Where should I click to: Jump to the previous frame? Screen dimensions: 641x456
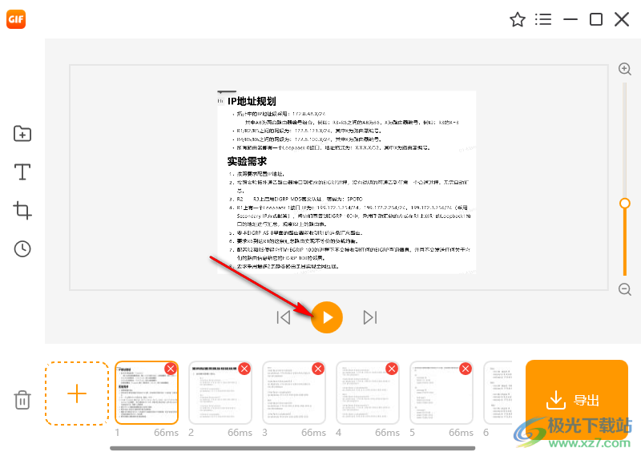point(284,317)
